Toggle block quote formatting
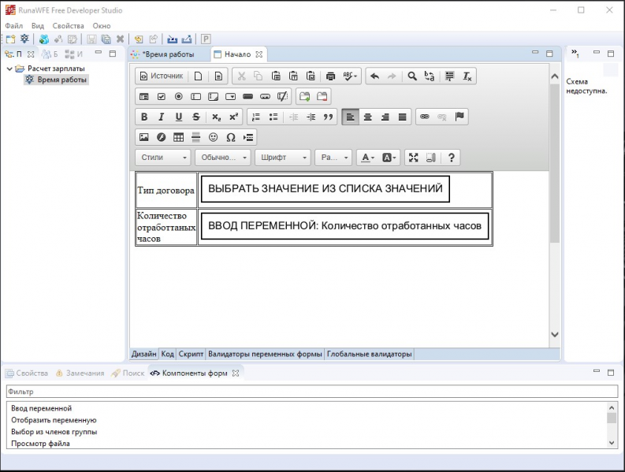The height and width of the screenshot is (472, 625). (328, 117)
